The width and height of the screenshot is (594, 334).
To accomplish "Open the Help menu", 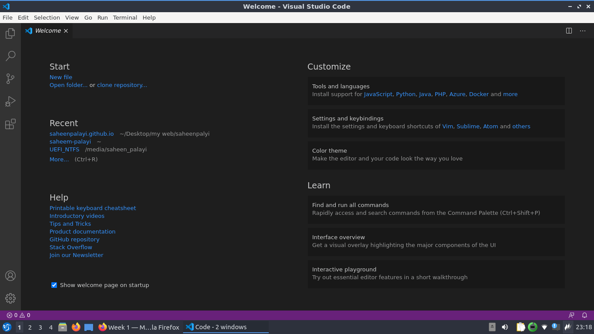I will [149, 17].
